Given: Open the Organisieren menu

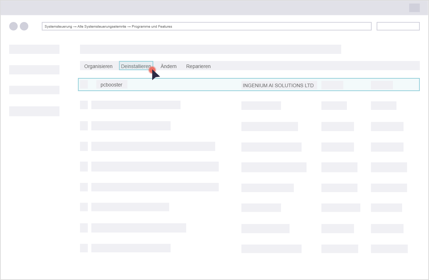Looking at the screenshot, I should point(98,66).
